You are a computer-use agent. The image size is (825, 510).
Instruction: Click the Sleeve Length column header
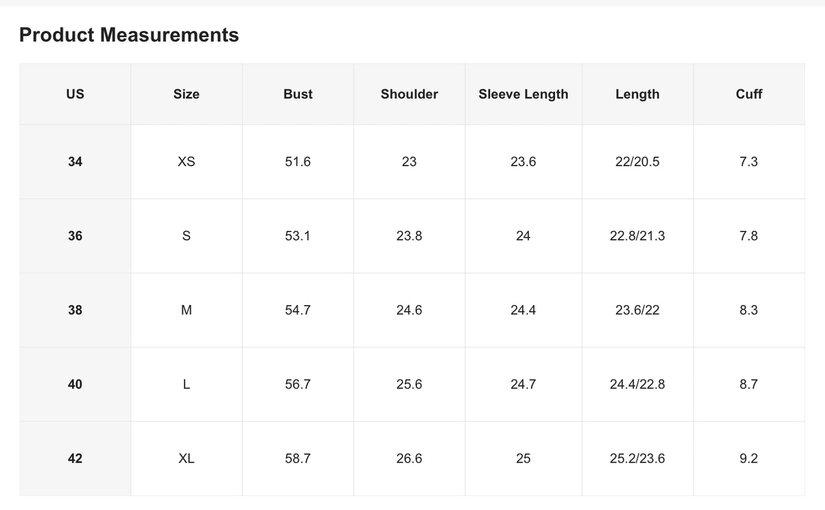pos(524,94)
